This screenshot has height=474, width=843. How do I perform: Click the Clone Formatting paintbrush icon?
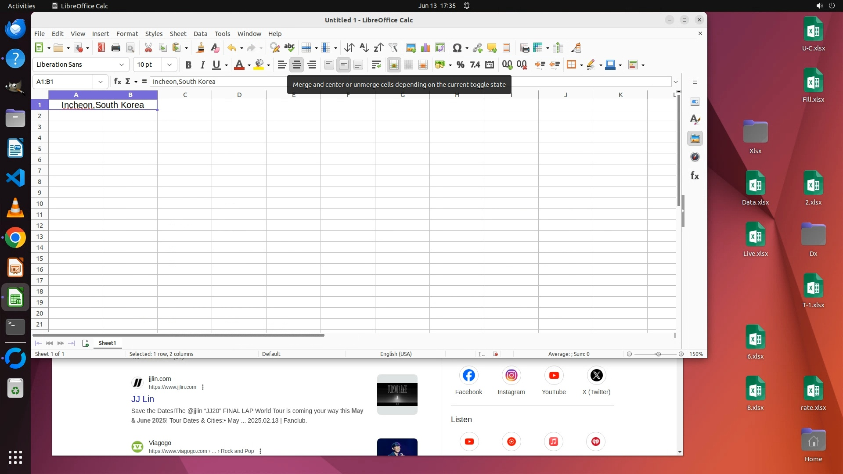click(x=201, y=48)
